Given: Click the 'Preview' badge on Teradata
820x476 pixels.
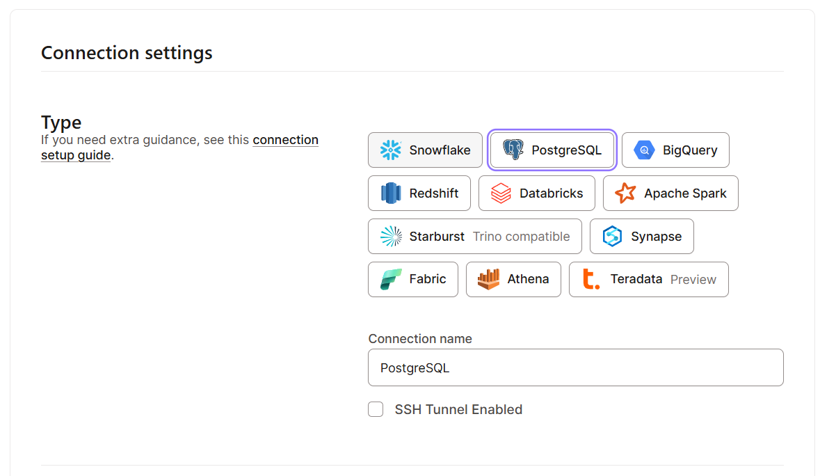Looking at the screenshot, I should tap(693, 280).
